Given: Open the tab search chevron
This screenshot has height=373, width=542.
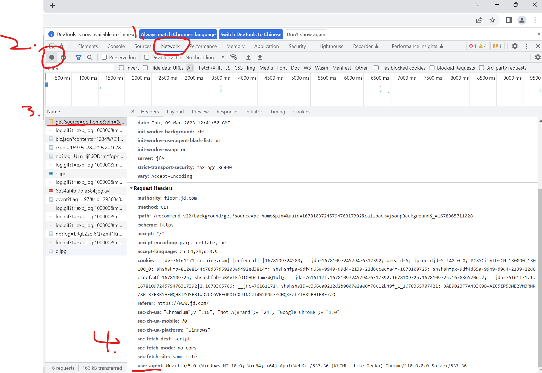Looking at the screenshot, I should point(478,5).
